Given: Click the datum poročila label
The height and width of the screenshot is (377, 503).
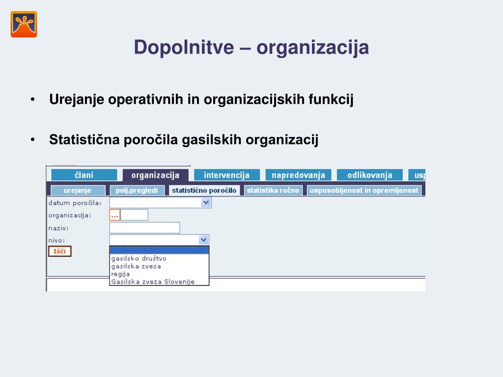Looking at the screenshot, I should (75, 203).
